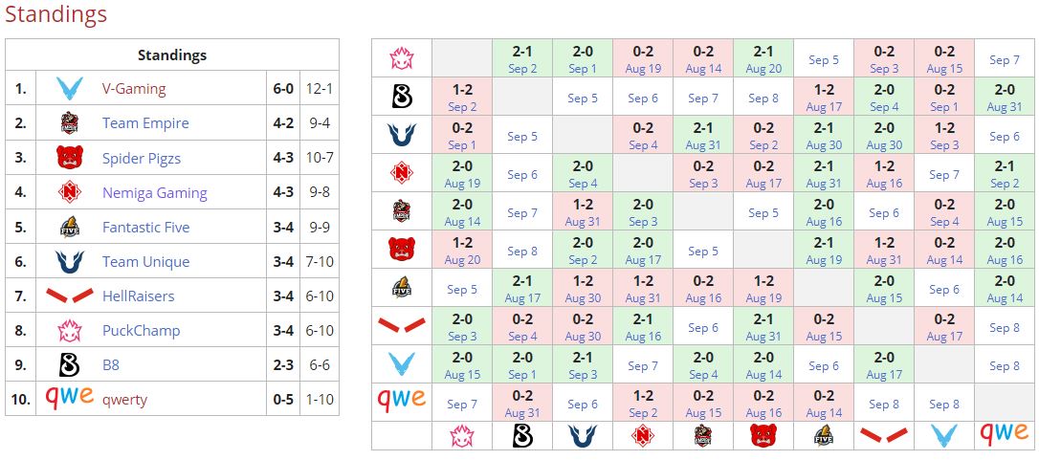Click the qwerty logo in the standings list

tap(68, 397)
